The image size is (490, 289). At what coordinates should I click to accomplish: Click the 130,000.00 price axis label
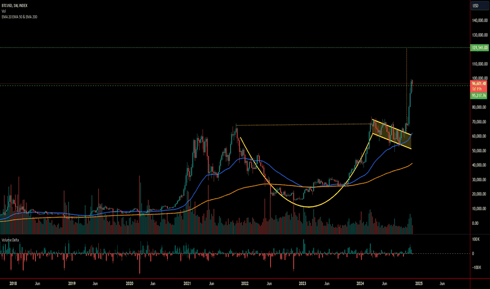tap(479, 35)
